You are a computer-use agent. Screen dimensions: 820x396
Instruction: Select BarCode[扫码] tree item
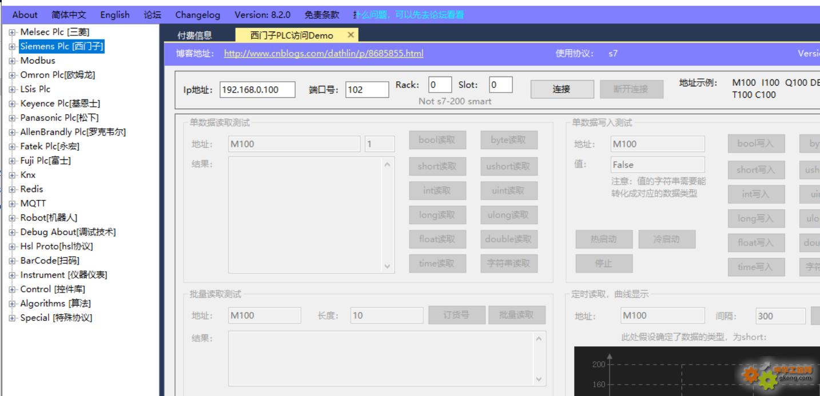pos(50,261)
